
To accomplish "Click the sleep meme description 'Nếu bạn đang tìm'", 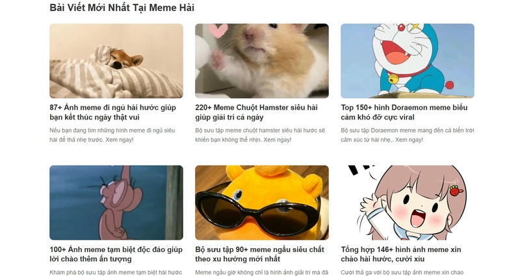I will click(112, 135).
